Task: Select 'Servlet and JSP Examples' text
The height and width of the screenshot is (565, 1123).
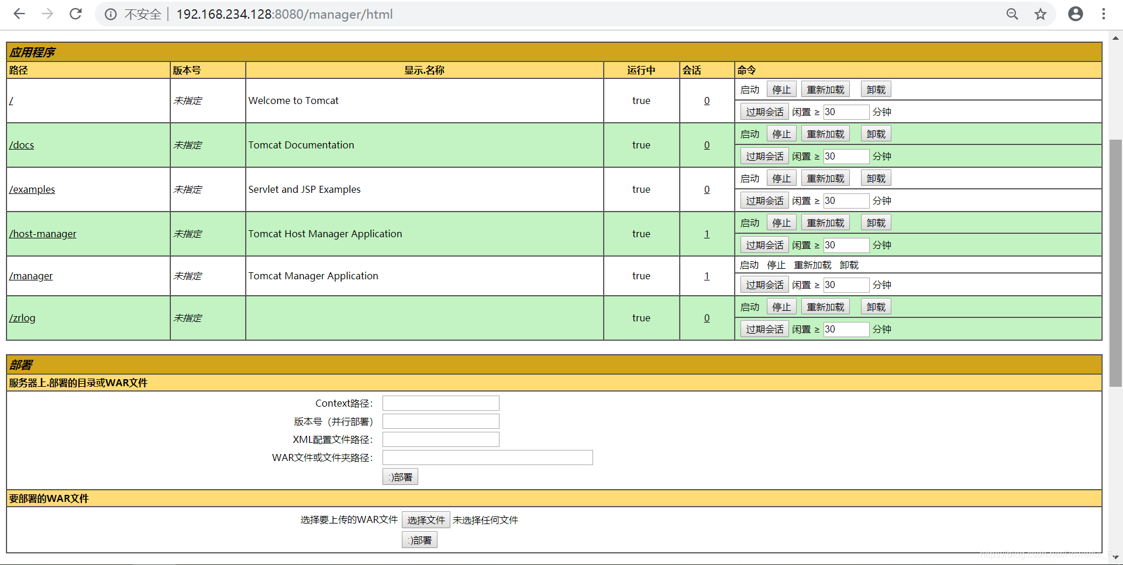Action: pyautogui.click(x=304, y=189)
